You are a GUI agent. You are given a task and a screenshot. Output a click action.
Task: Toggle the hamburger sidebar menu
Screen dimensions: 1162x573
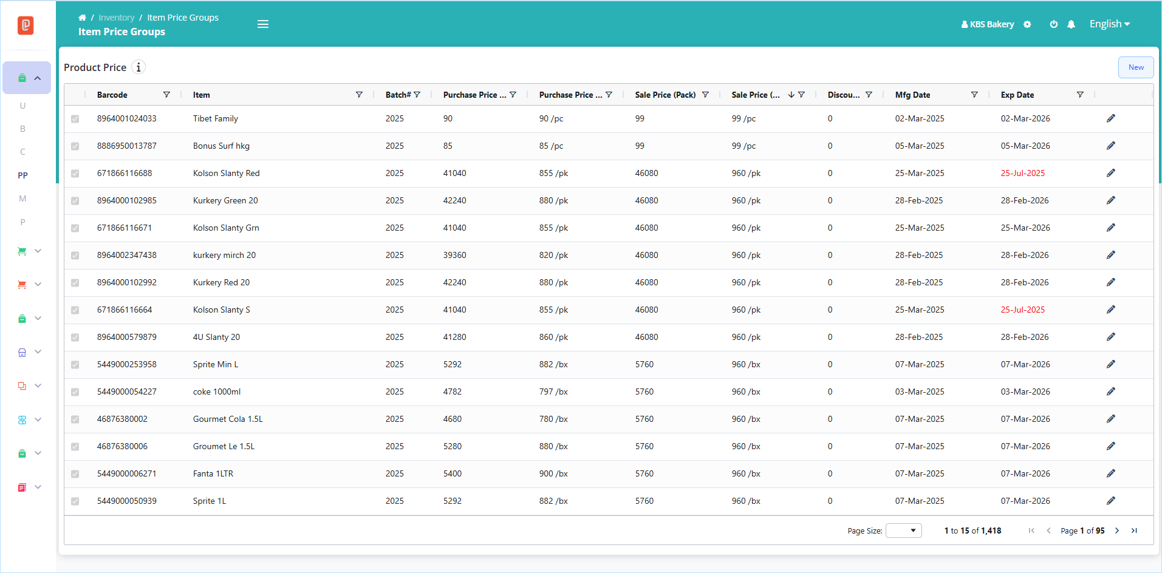coord(263,24)
